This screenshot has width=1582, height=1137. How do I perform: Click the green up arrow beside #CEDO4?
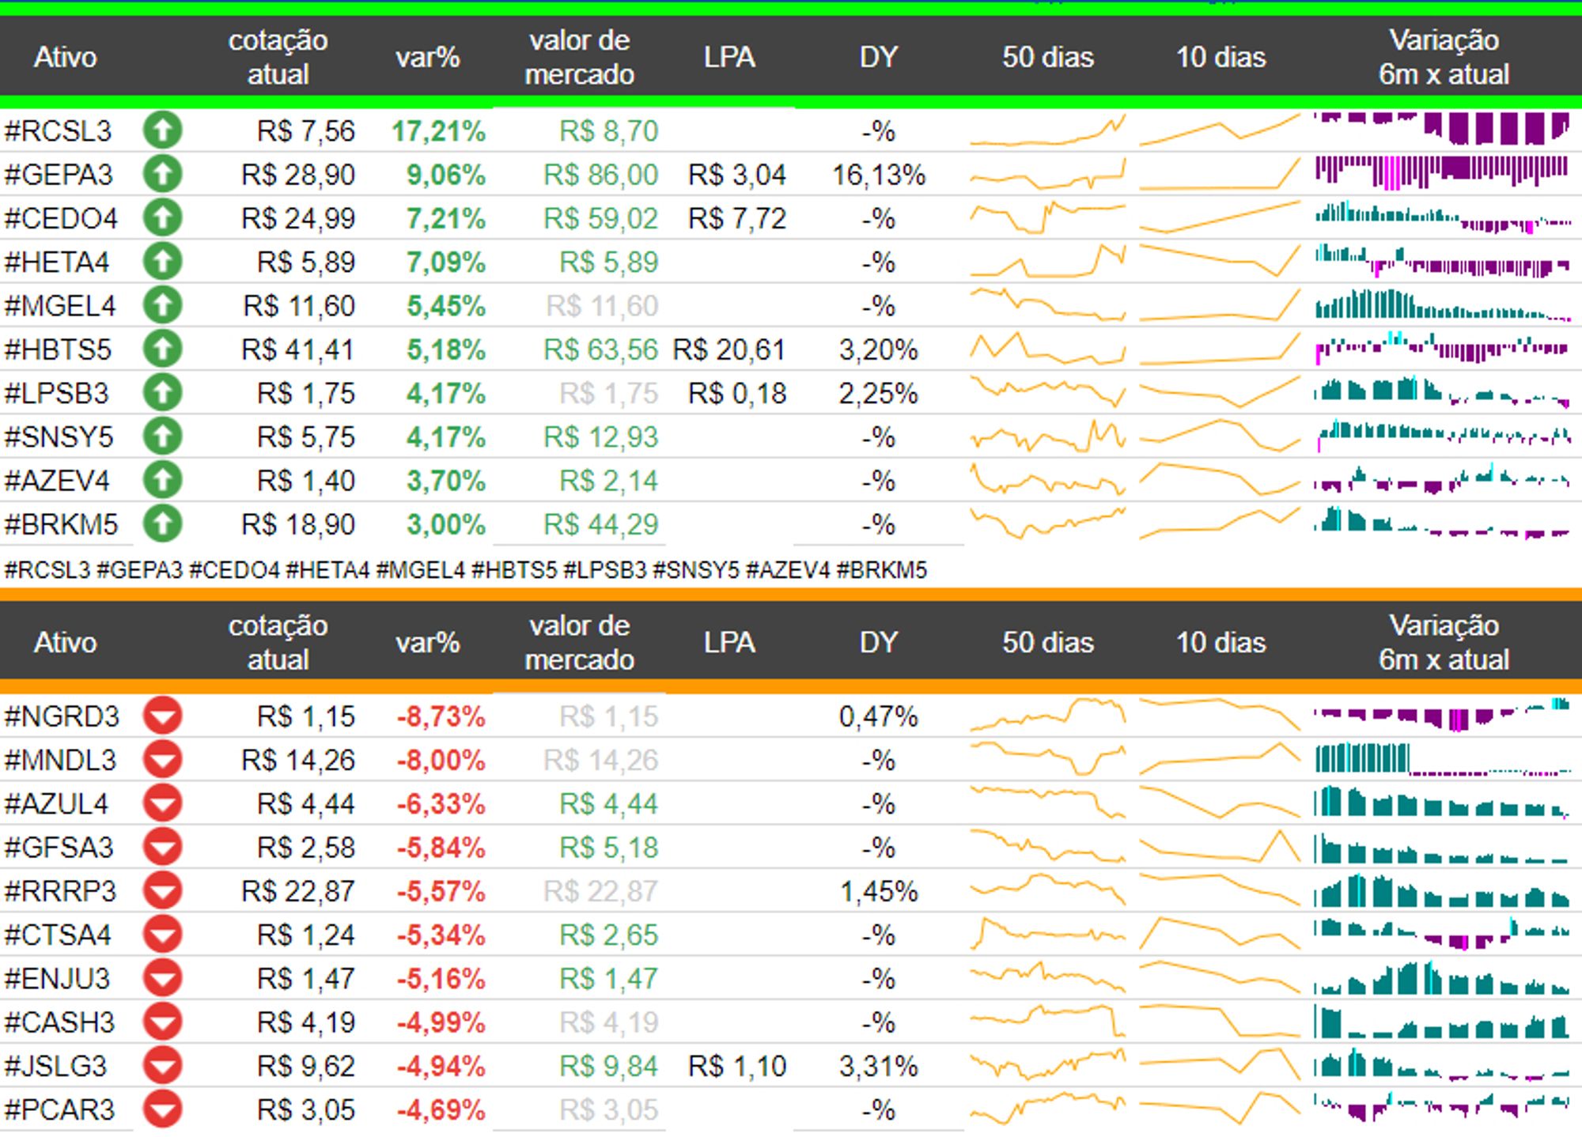click(163, 217)
